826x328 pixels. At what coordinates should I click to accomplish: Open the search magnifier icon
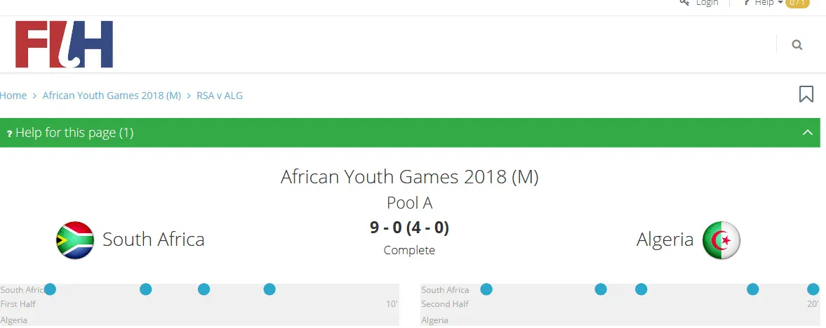tap(797, 45)
